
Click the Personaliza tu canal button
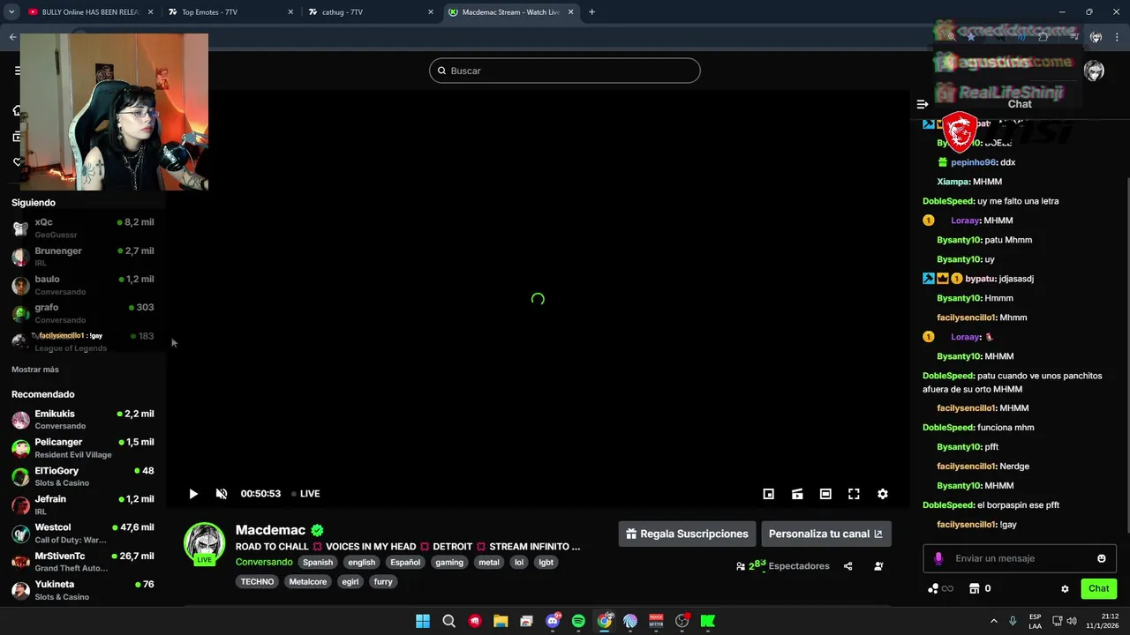tap(826, 534)
